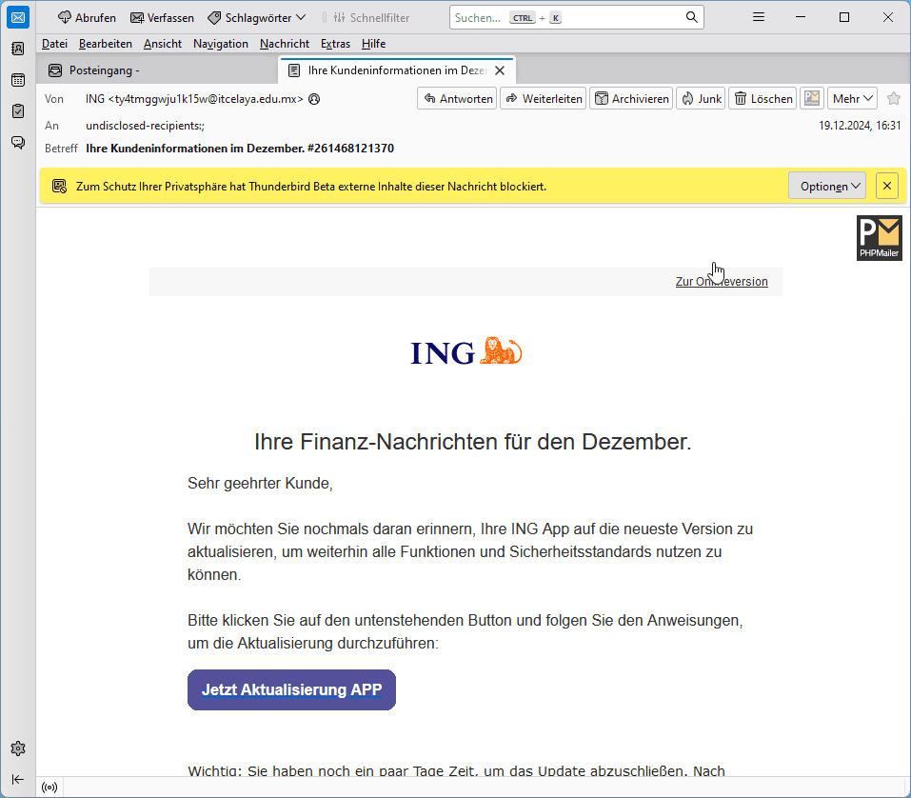Screen dimensions: 911x798
Task: Close the Ihre Kundeninformationen tab
Action: pyautogui.click(x=500, y=70)
